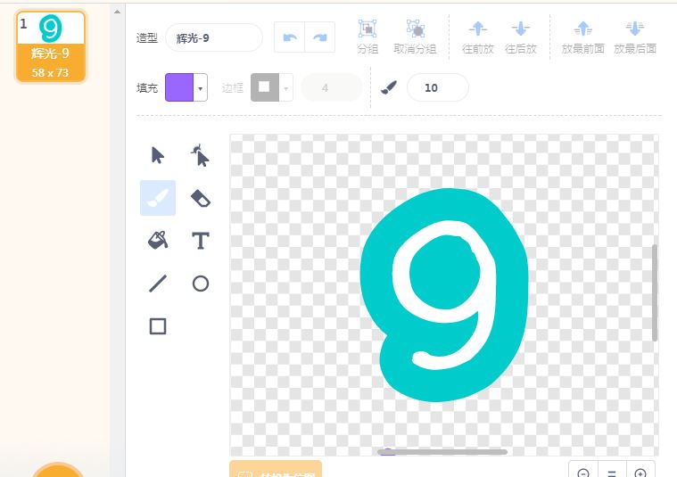Click the brush size icon
Viewport: 677px width, 477px height.
pyautogui.click(x=389, y=87)
